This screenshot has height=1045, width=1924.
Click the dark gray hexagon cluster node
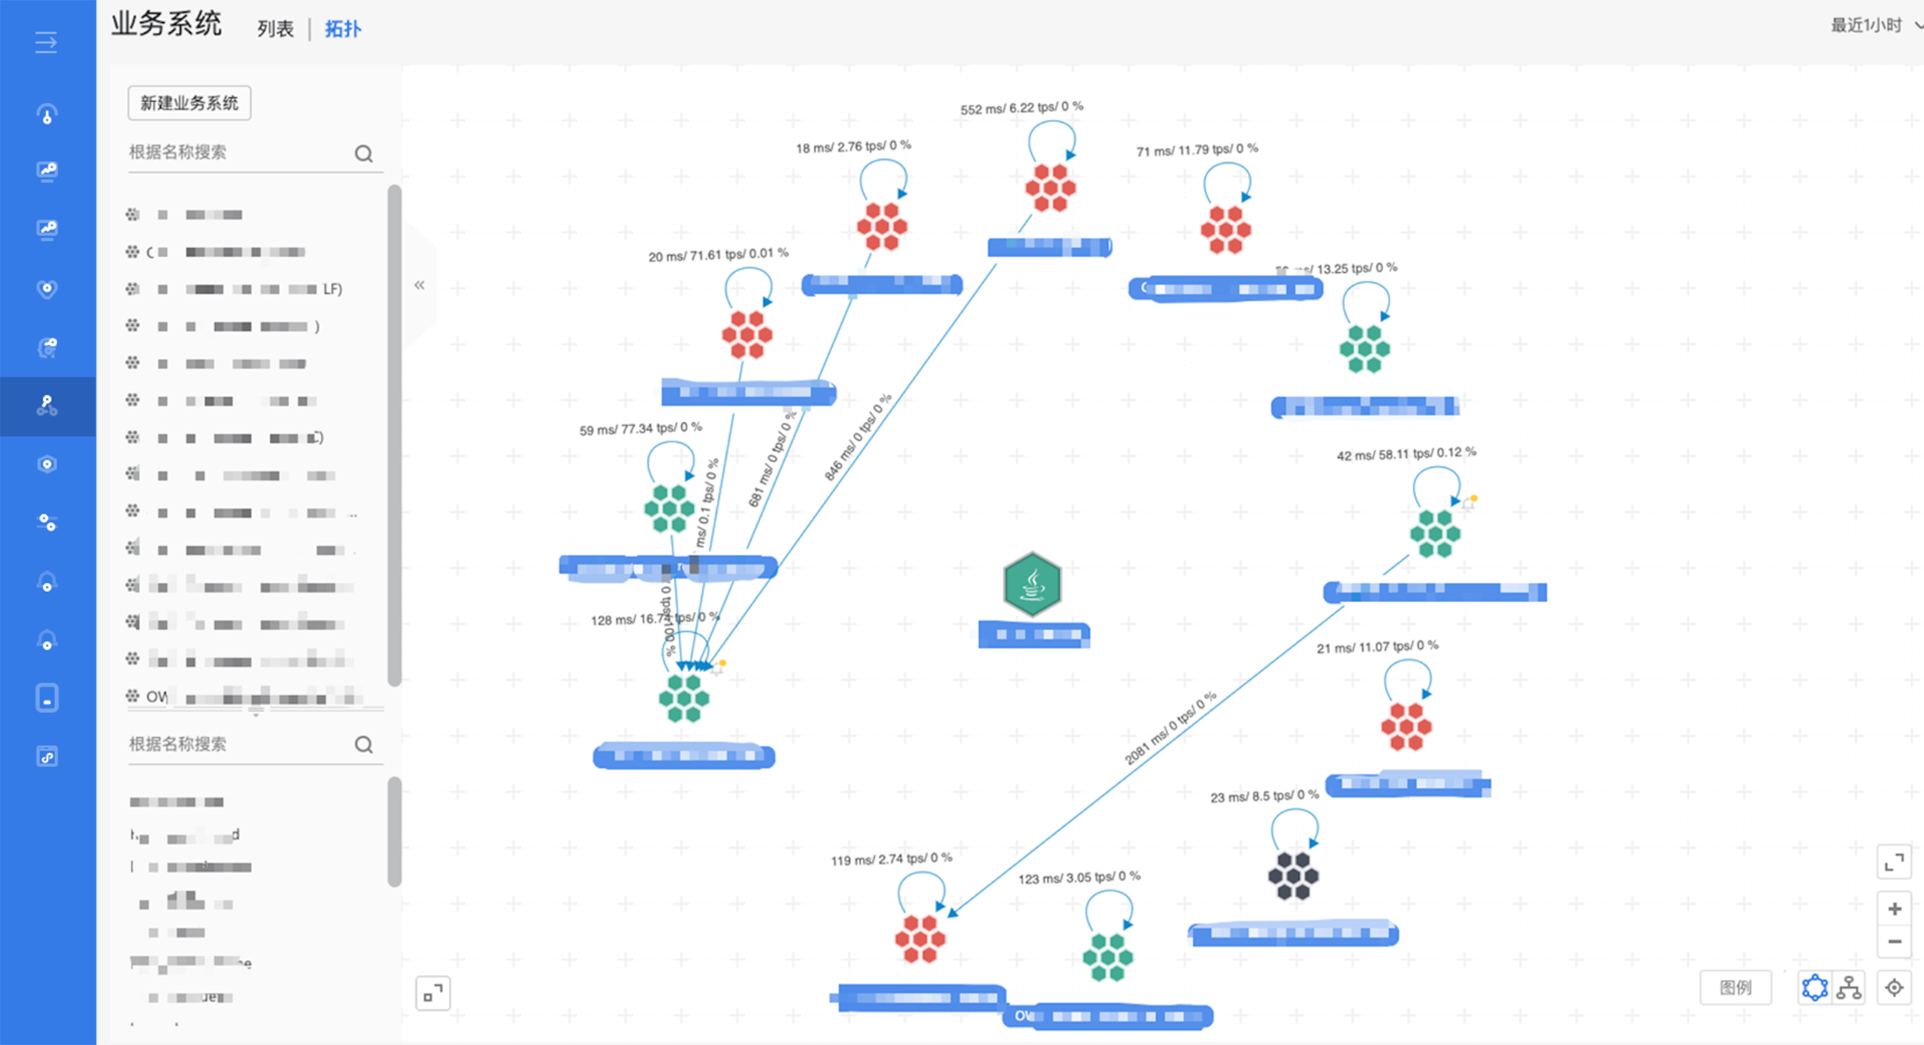coord(1293,876)
